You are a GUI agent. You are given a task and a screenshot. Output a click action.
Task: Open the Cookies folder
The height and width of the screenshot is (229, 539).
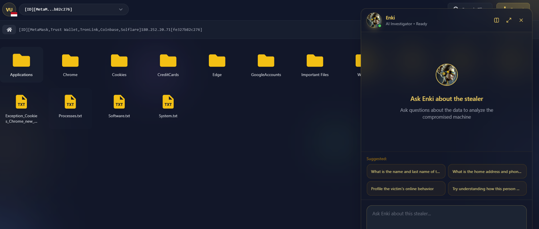[x=119, y=65]
